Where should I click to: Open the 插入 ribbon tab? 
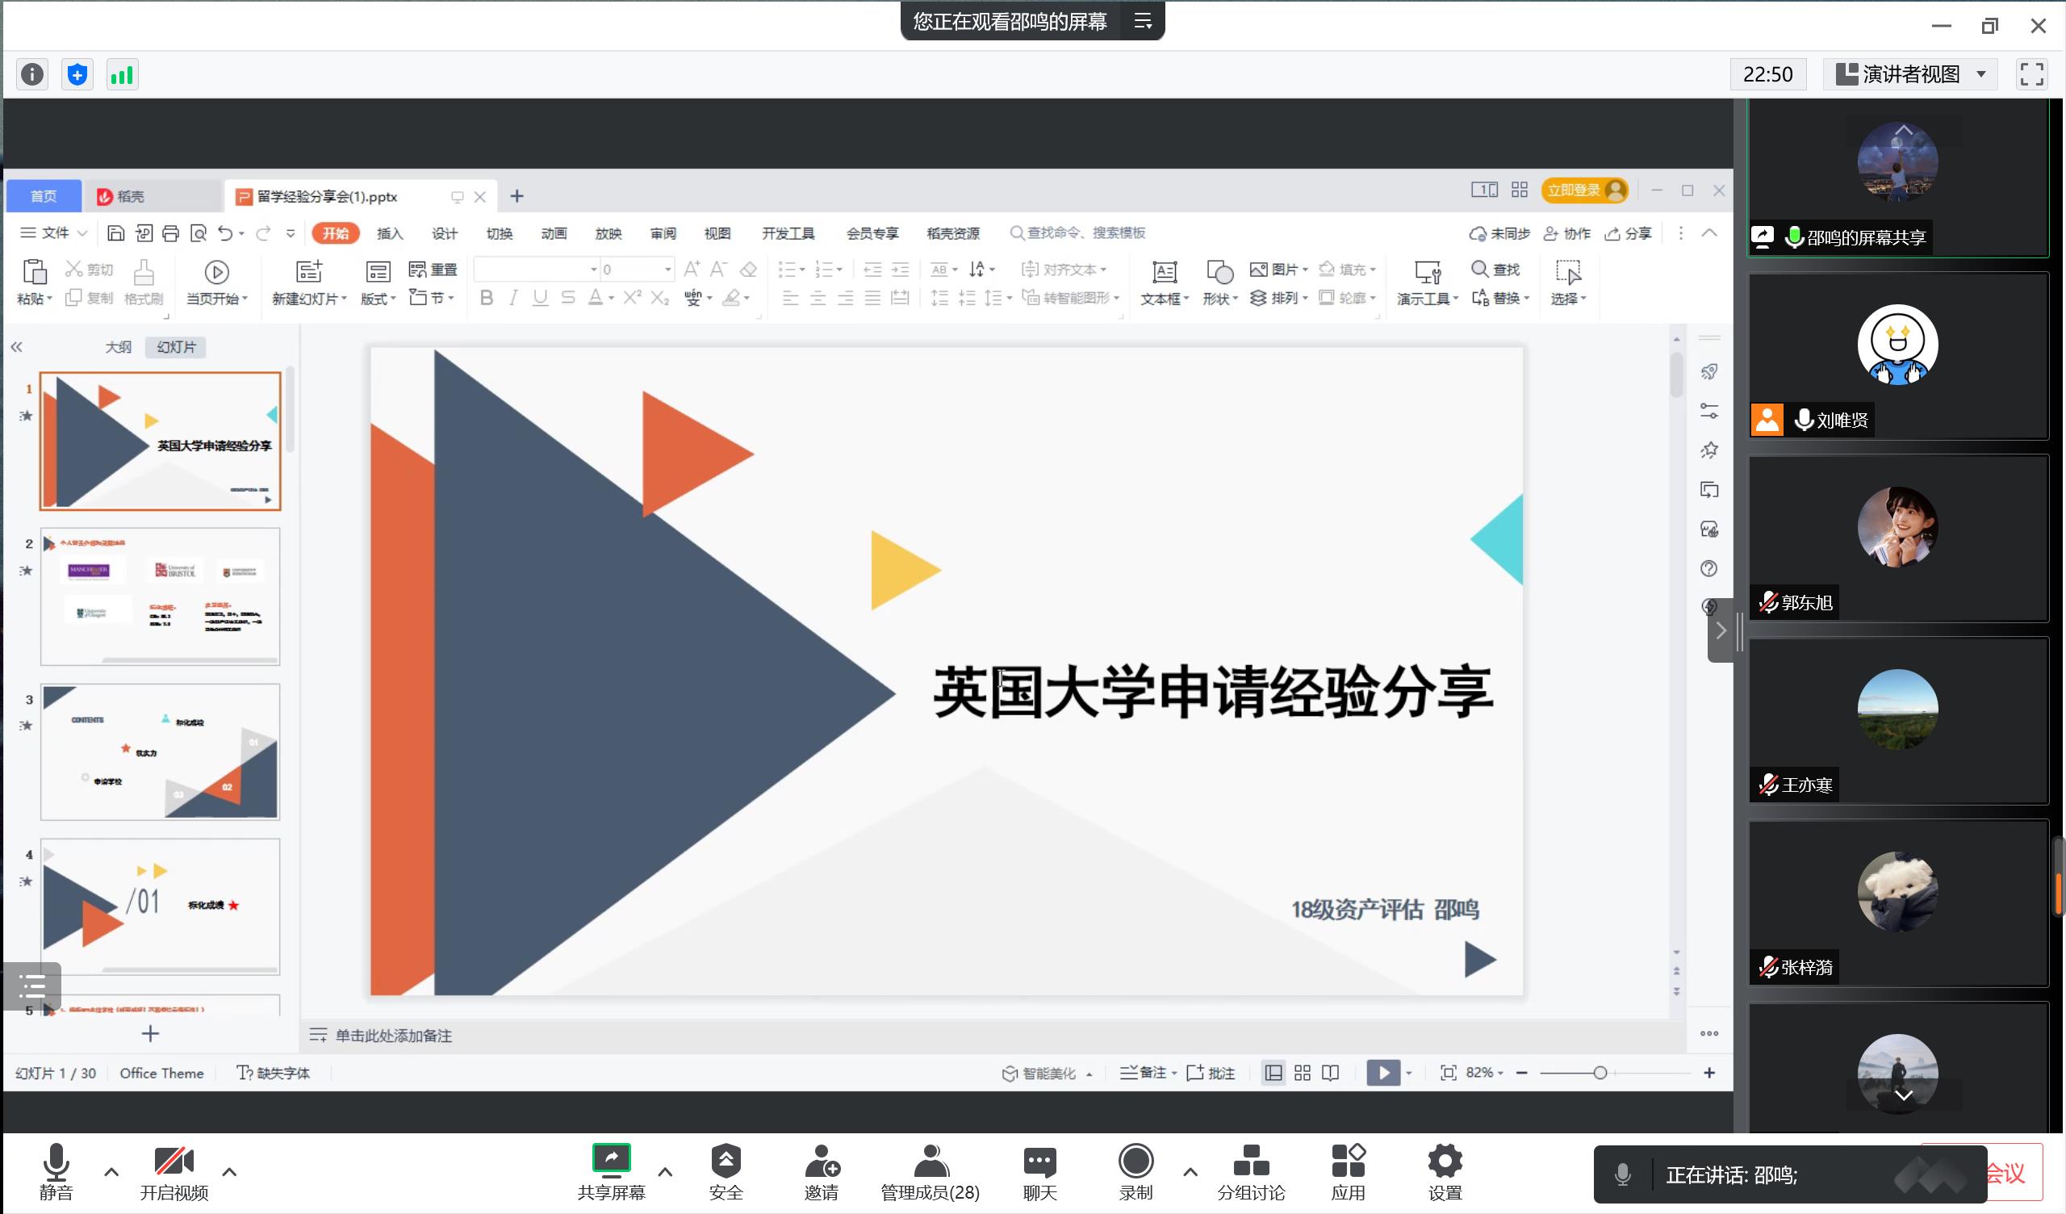pyautogui.click(x=390, y=234)
